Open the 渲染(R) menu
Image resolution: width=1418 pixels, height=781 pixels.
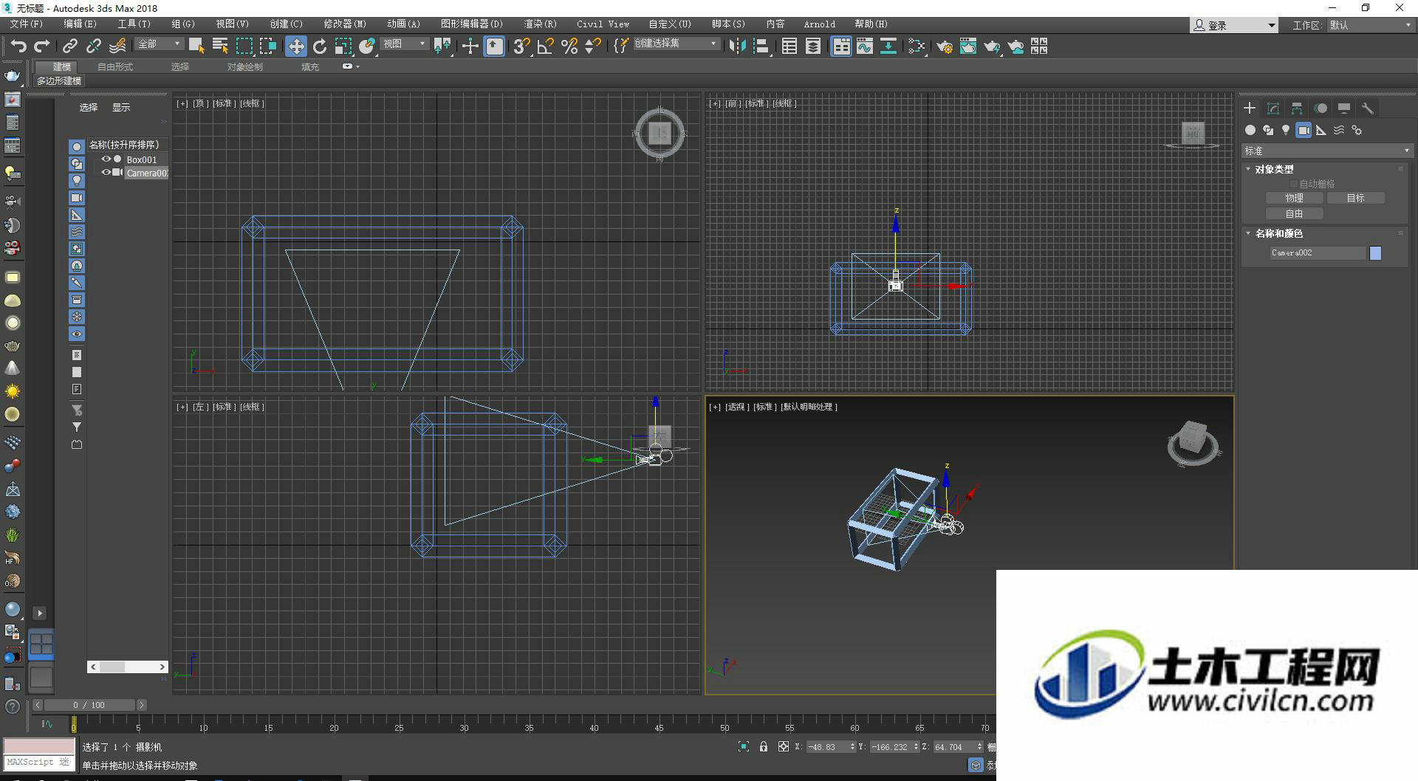click(540, 24)
